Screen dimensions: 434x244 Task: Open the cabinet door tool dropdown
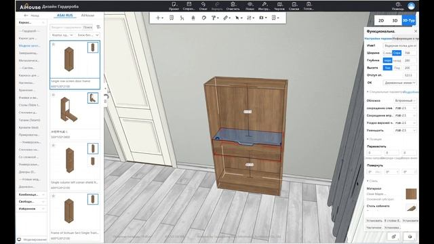pos(275,18)
